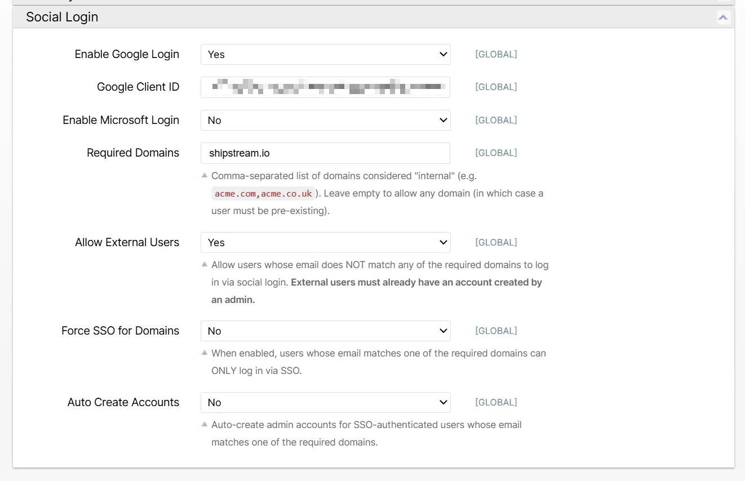Viewport: 745px width, 481px height.
Task: Collapse the Social Login section
Action: (x=723, y=17)
